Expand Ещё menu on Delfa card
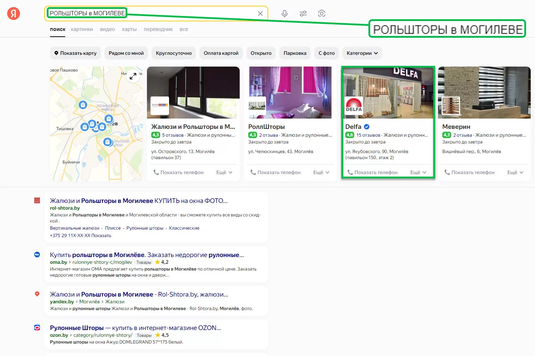Viewport: 535px width, 356px height. tap(418, 172)
